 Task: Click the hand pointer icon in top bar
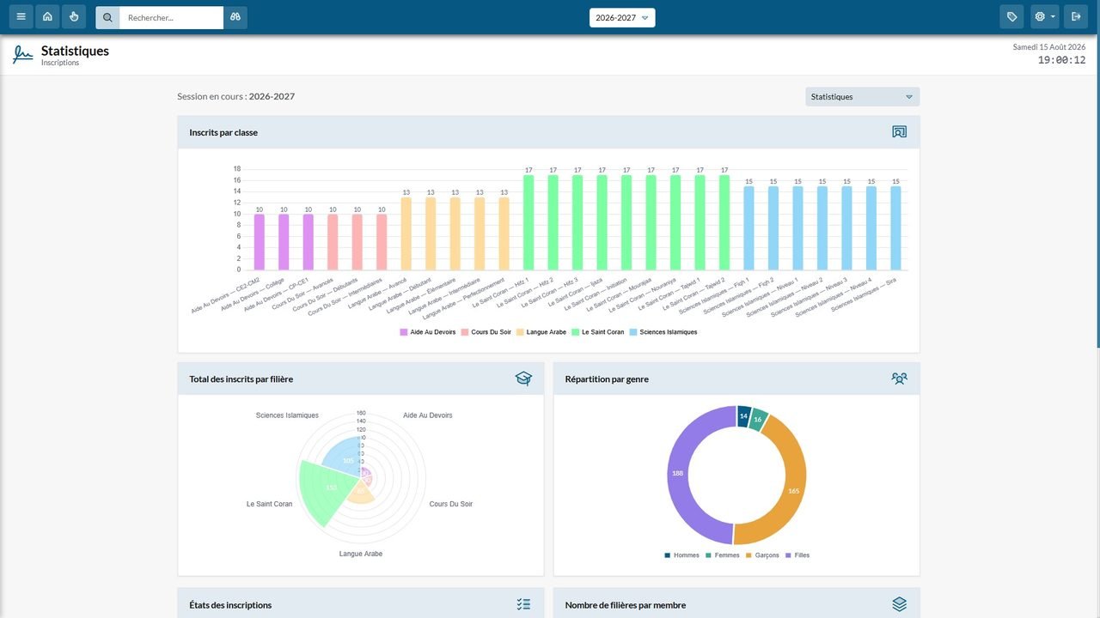[74, 17]
